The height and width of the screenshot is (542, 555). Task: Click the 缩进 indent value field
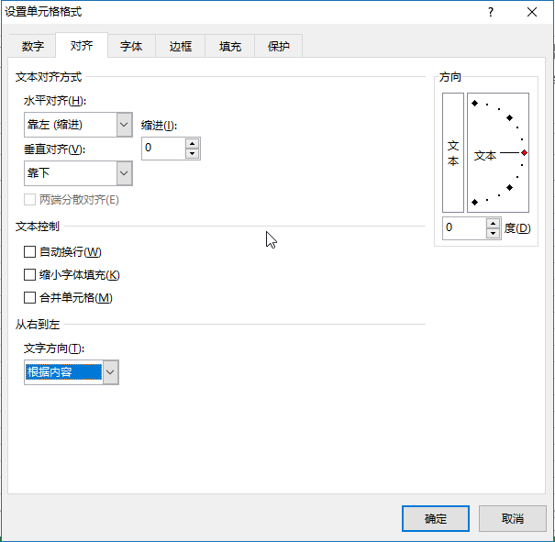point(163,149)
